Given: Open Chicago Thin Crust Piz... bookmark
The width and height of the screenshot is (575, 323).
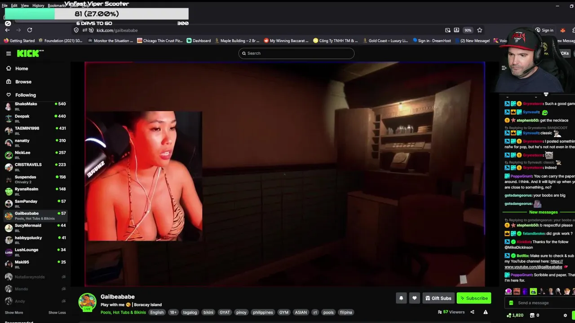Looking at the screenshot, I should click(160, 41).
